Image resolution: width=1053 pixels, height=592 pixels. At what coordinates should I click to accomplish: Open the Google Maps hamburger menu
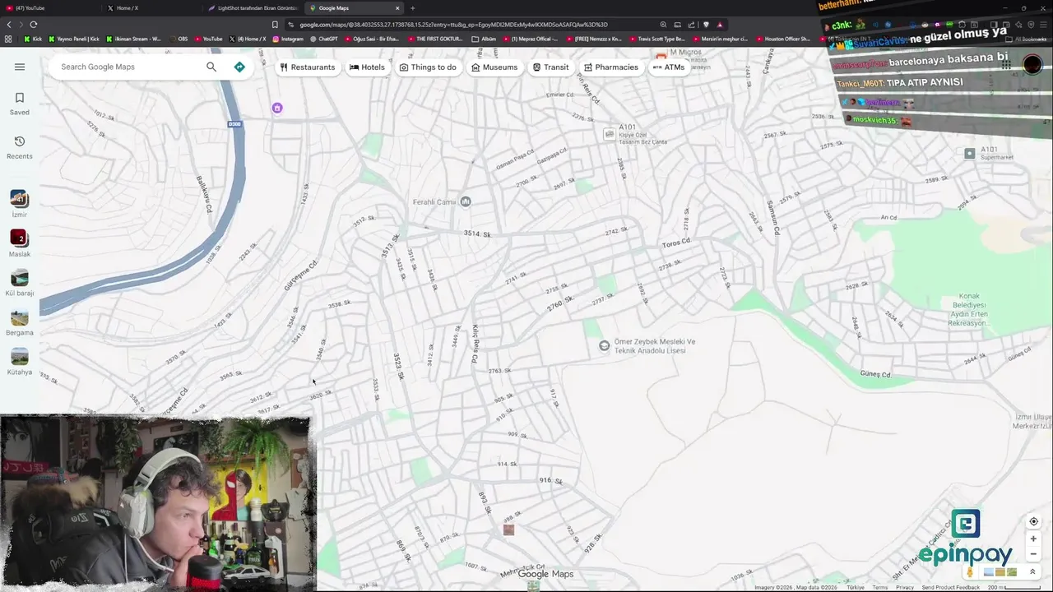pyautogui.click(x=20, y=67)
